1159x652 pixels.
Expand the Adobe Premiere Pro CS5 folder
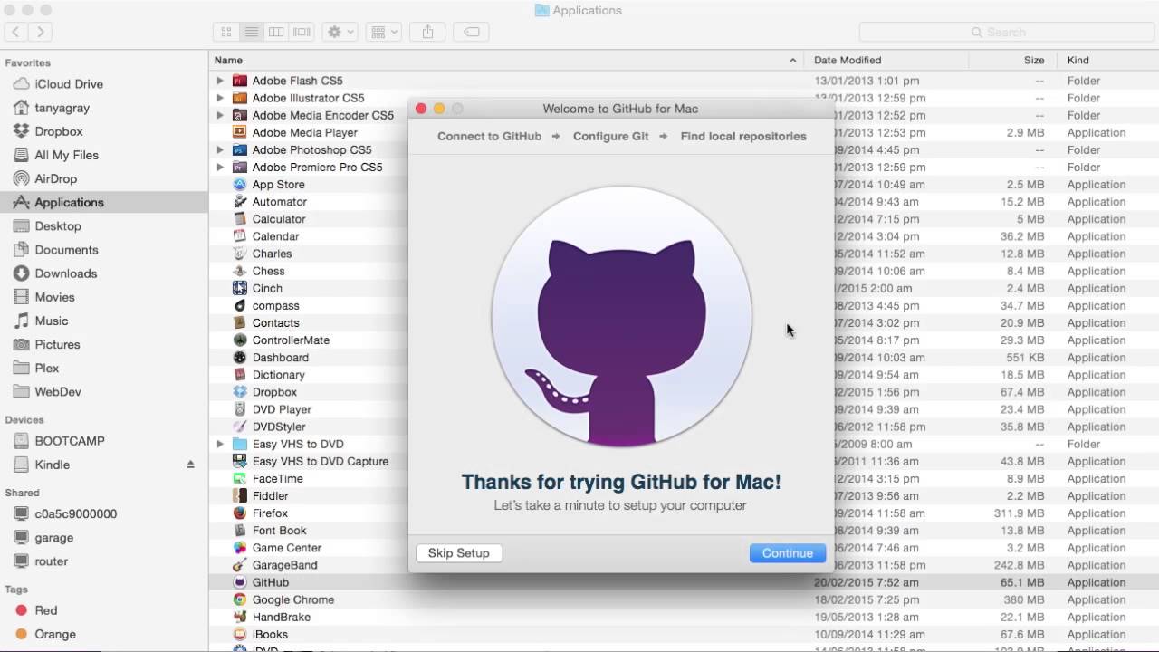tap(220, 167)
